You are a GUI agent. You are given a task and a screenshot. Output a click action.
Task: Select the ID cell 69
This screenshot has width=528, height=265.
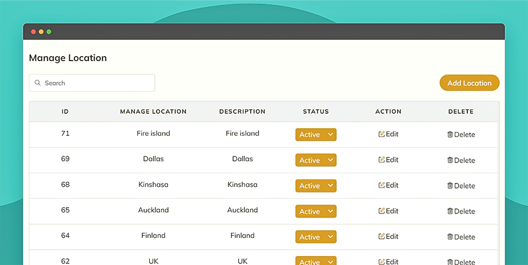(65, 159)
